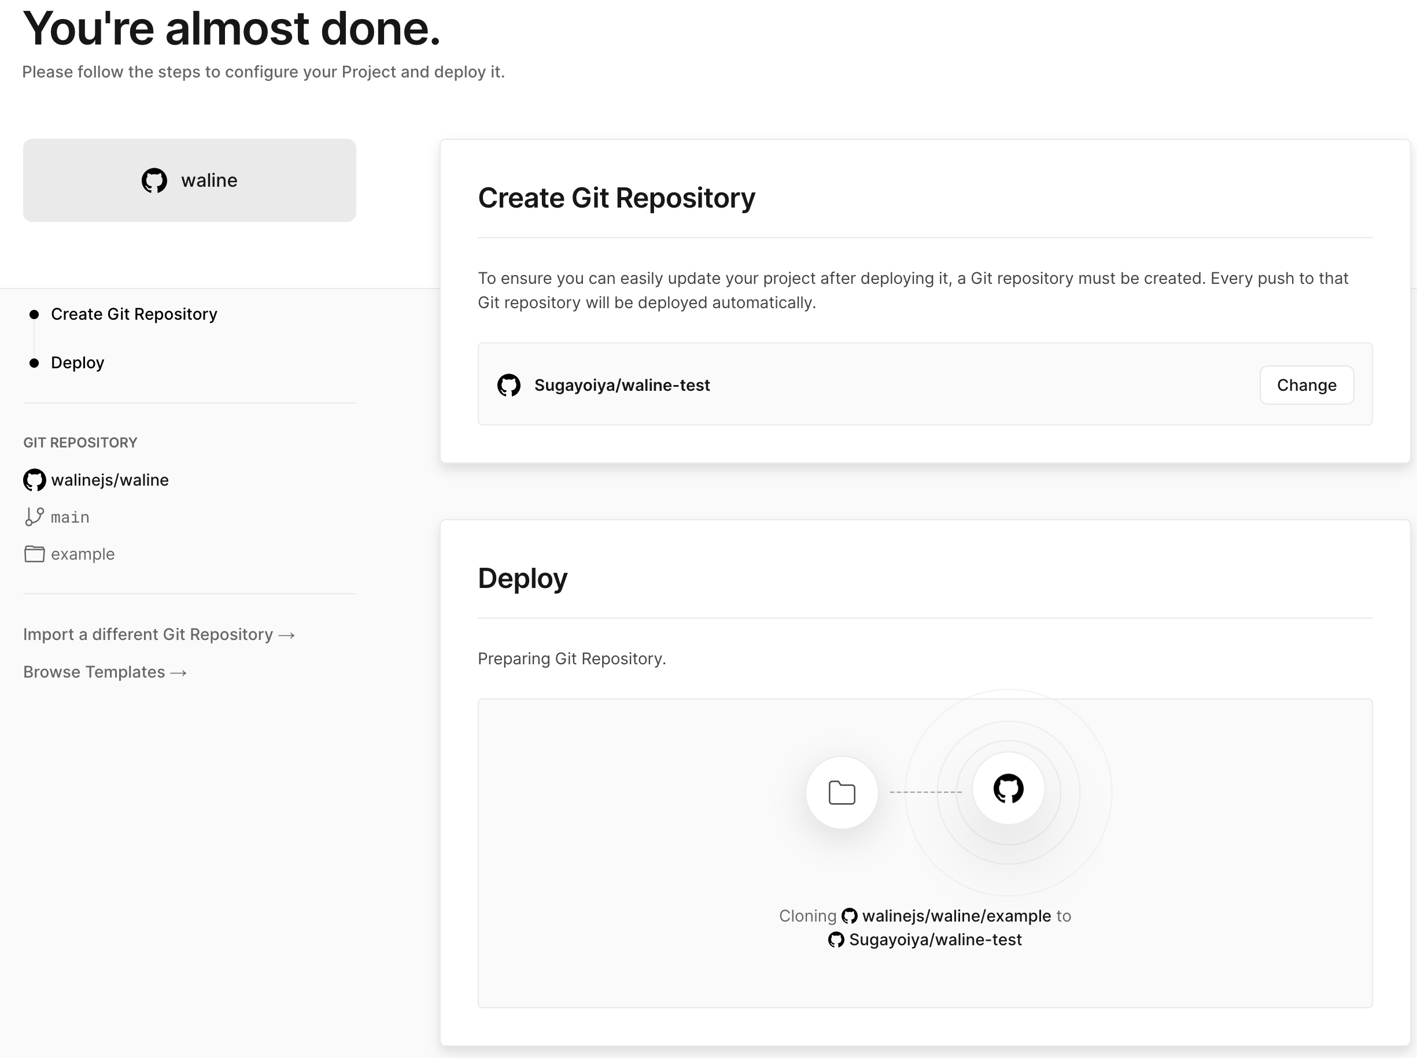Click the walinejs/waline/example cloning source text

pos(957,916)
